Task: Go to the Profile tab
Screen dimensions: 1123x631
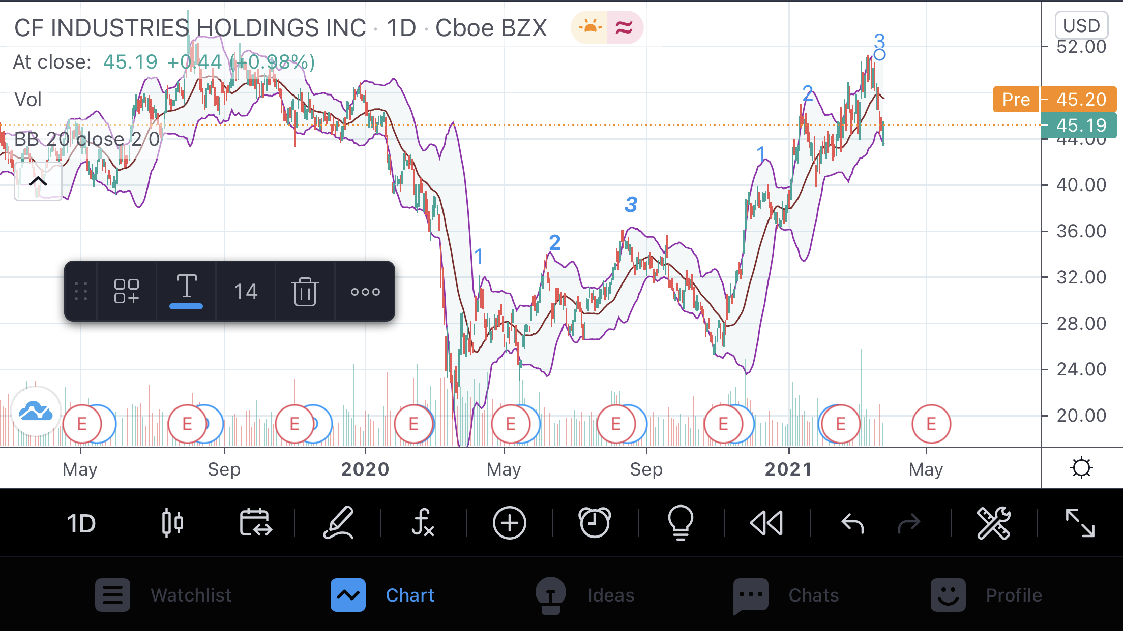Action: [x=987, y=595]
